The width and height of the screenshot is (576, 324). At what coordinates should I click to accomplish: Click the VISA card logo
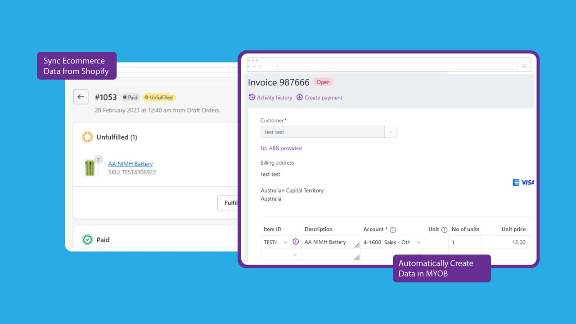[527, 182]
